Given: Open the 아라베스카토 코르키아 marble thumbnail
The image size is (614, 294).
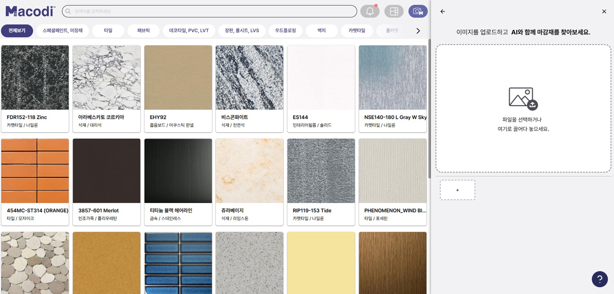Looking at the screenshot, I should (x=106, y=77).
